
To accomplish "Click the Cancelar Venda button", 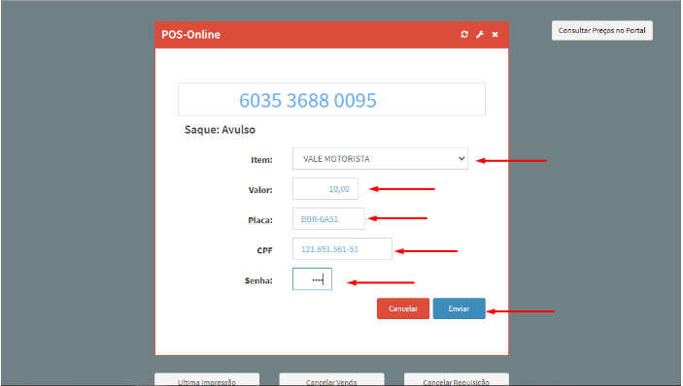I will click(x=331, y=379).
